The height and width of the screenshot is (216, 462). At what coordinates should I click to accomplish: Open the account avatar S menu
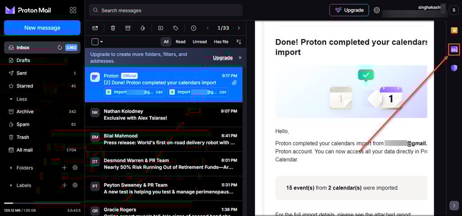[453, 10]
